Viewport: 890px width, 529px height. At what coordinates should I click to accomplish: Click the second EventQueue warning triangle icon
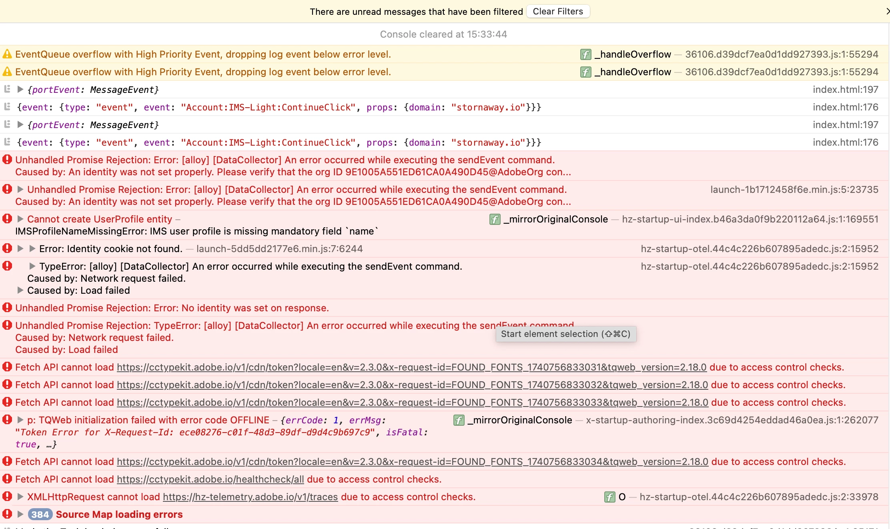coord(7,72)
